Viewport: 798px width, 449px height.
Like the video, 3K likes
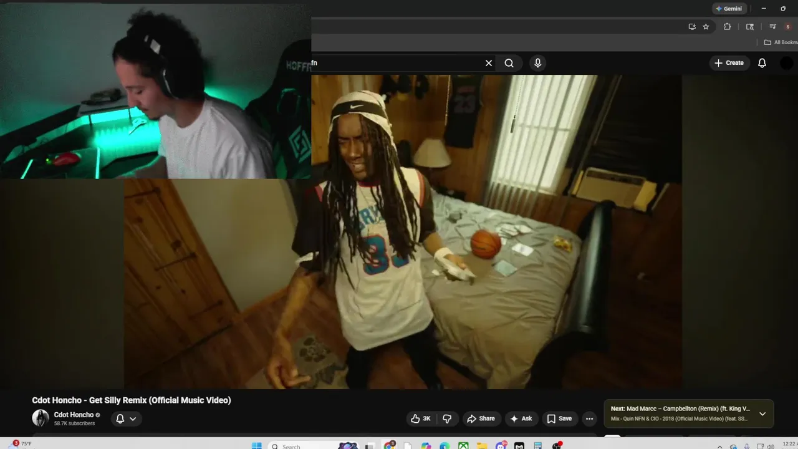pyautogui.click(x=421, y=418)
